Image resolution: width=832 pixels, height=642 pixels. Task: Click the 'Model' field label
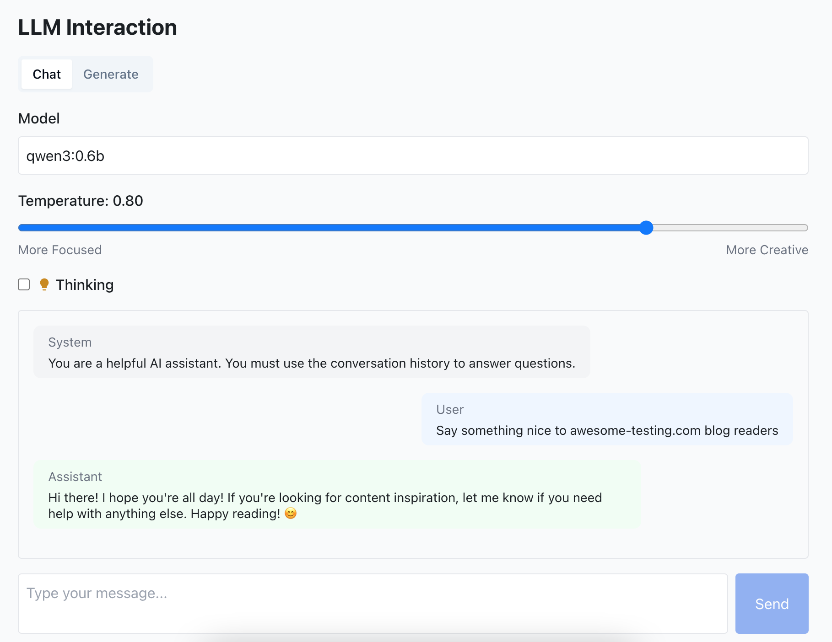tap(39, 118)
